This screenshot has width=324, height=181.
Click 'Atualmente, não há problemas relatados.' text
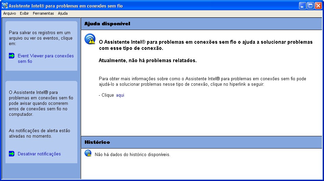[x=147, y=60]
